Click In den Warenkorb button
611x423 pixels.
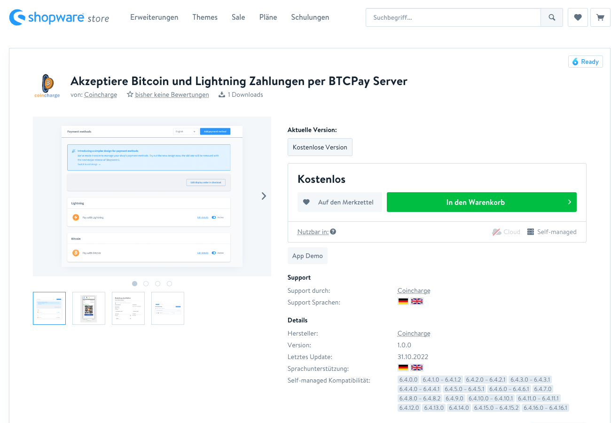482,202
